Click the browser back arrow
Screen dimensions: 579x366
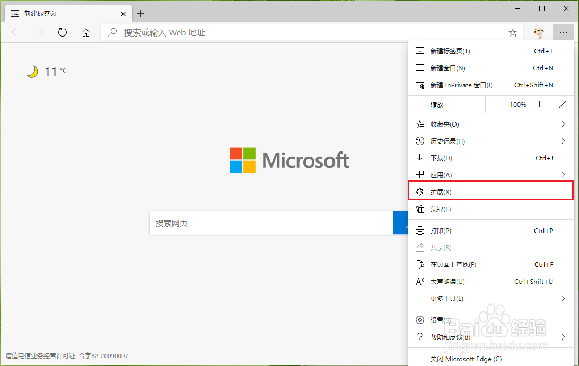(16, 32)
